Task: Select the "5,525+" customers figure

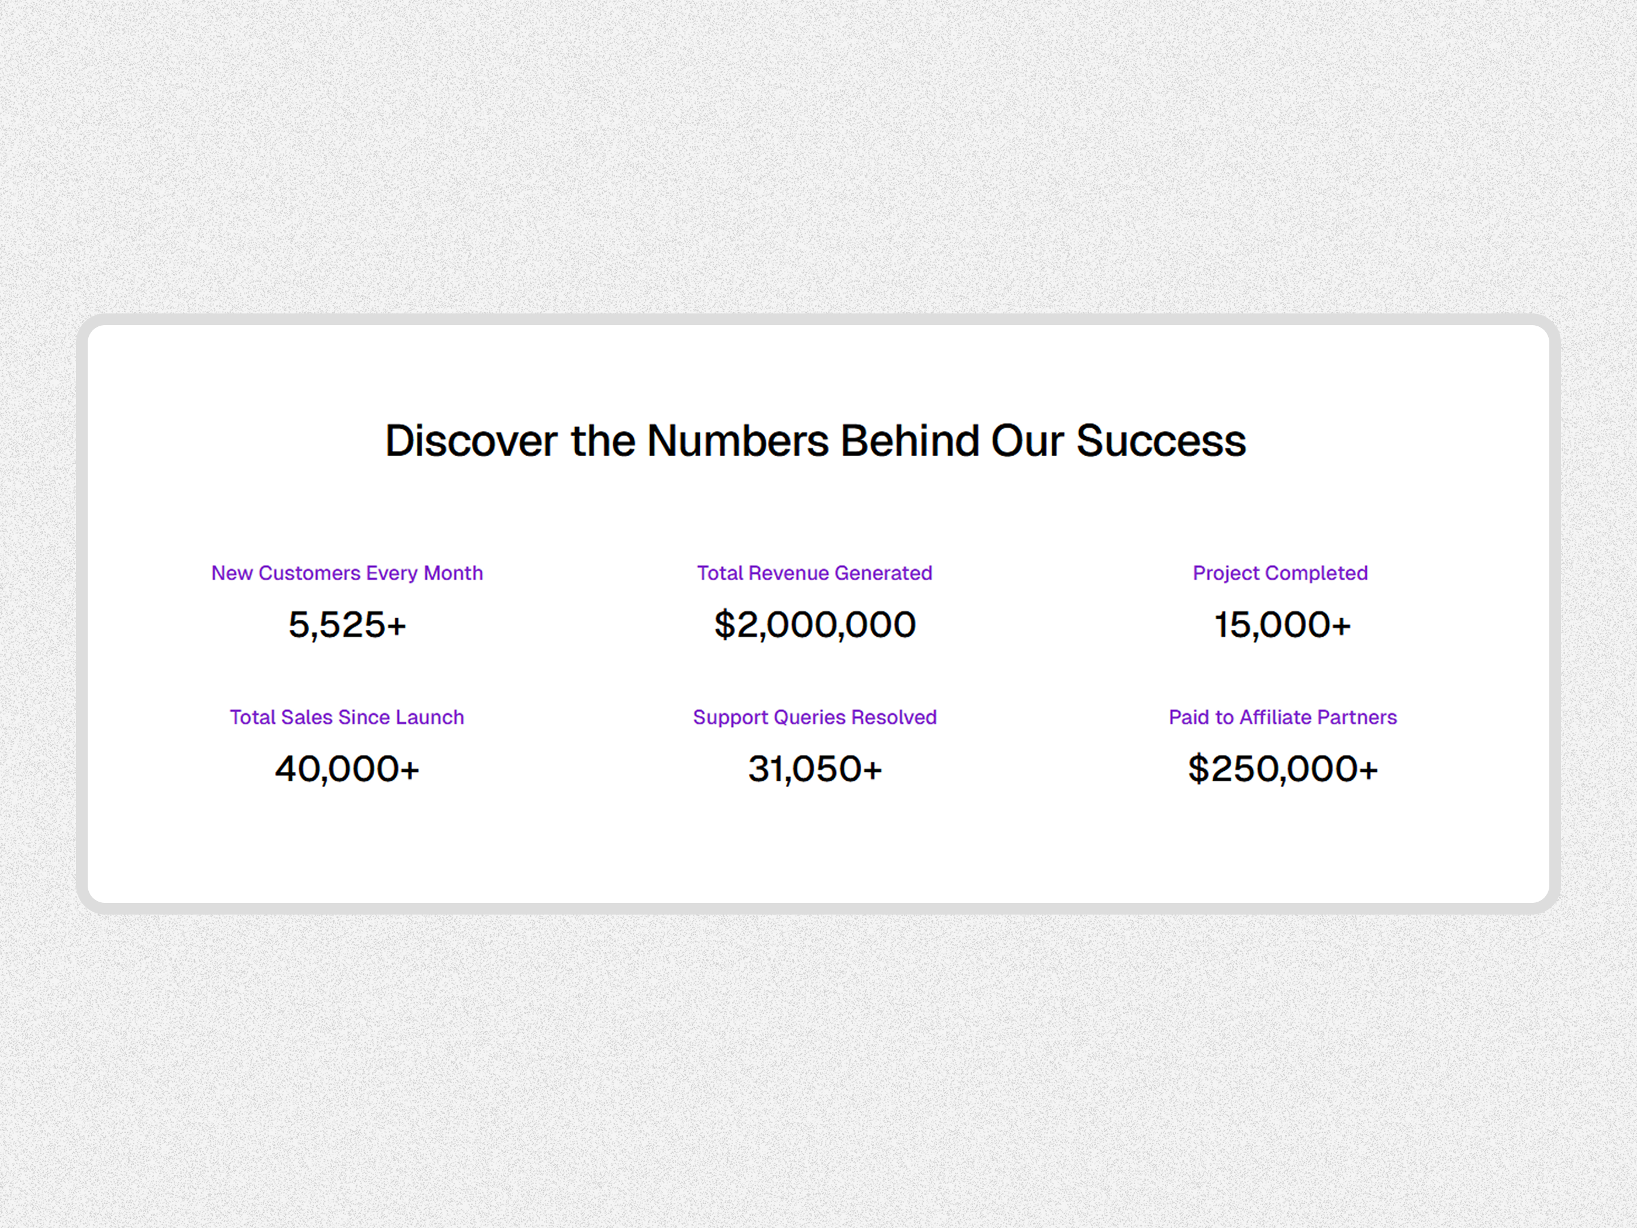Action: (x=347, y=625)
